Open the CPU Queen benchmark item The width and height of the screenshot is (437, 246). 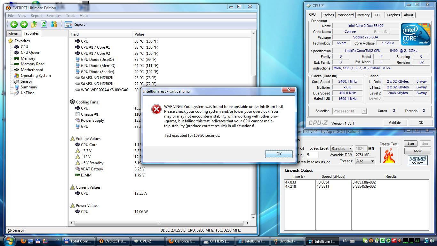click(27, 53)
